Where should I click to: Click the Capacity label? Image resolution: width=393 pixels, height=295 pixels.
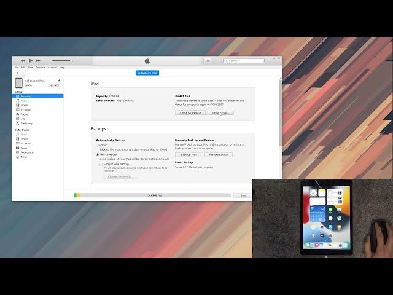[102, 96]
